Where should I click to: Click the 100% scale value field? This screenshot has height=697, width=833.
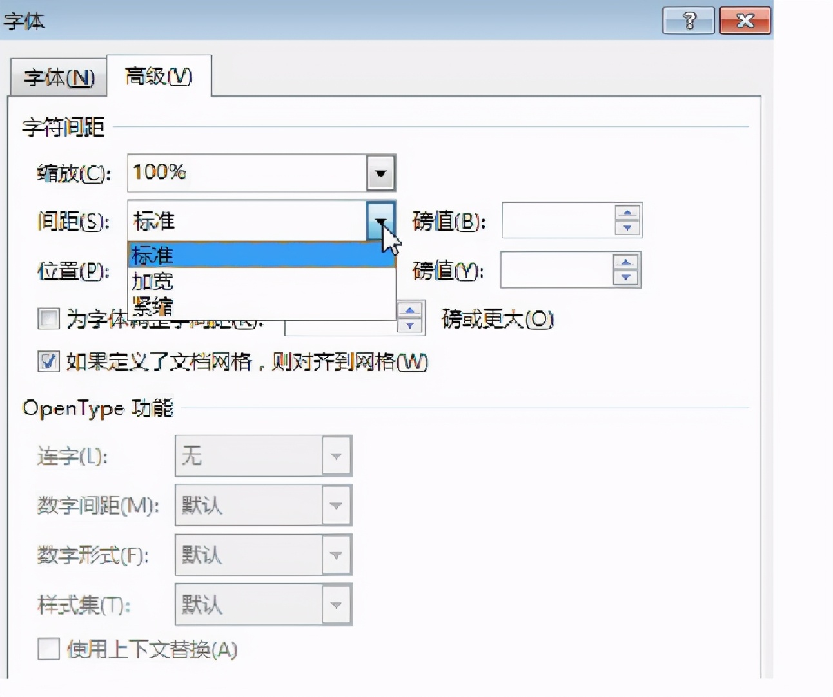point(248,173)
